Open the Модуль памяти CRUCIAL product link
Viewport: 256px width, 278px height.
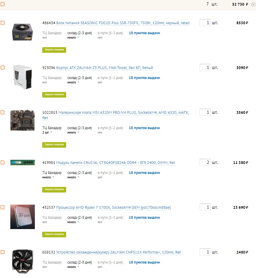click(x=115, y=163)
